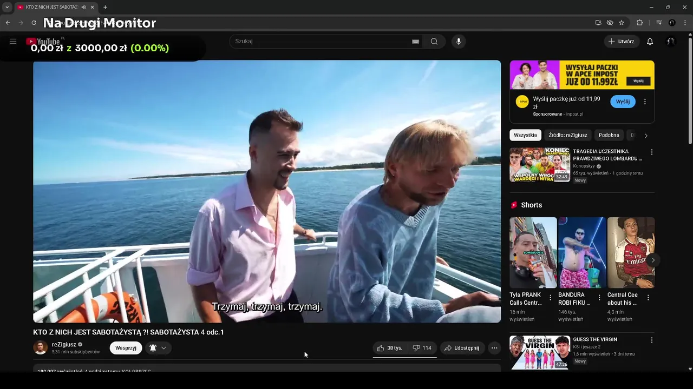693x389 pixels.
Task: Click the Wesprzyj button
Action: tap(126, 348)
